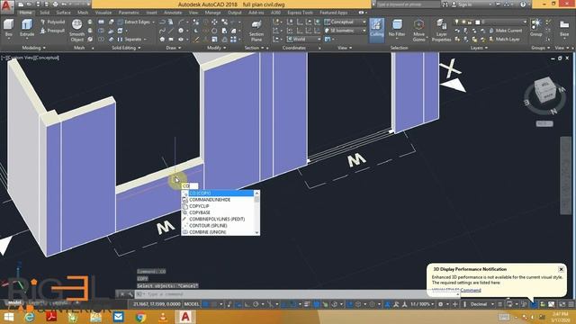
Task: Open Mail app from the taskbar
Action: click(118, 317)
